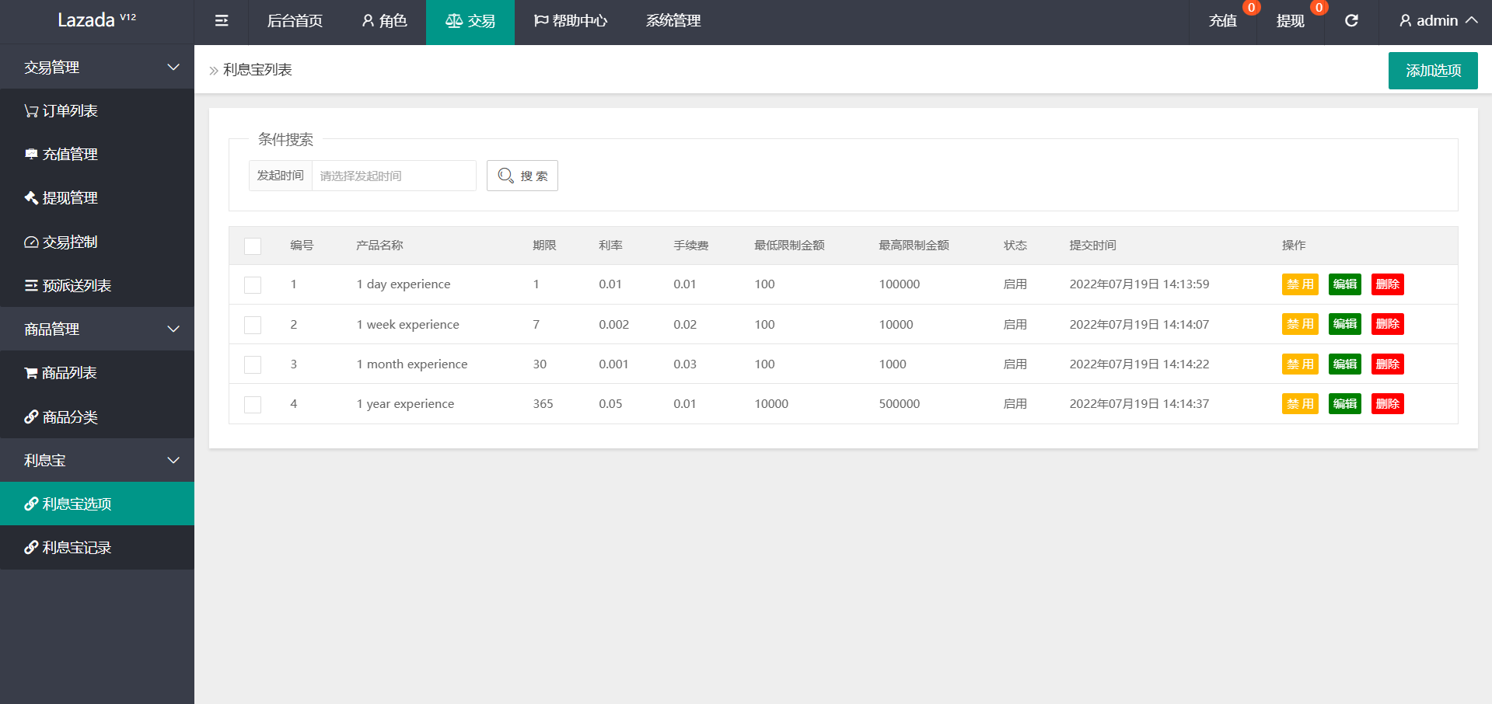Toggle the select-all checkbox in table header
Screen dimensions: 1492x704
point(253,246)
